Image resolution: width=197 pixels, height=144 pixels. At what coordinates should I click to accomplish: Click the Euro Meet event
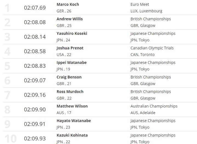[x=140, y=4]
